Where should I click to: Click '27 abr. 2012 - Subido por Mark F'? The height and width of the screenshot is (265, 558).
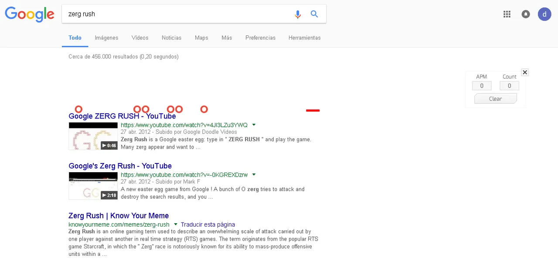pos(160,182)
